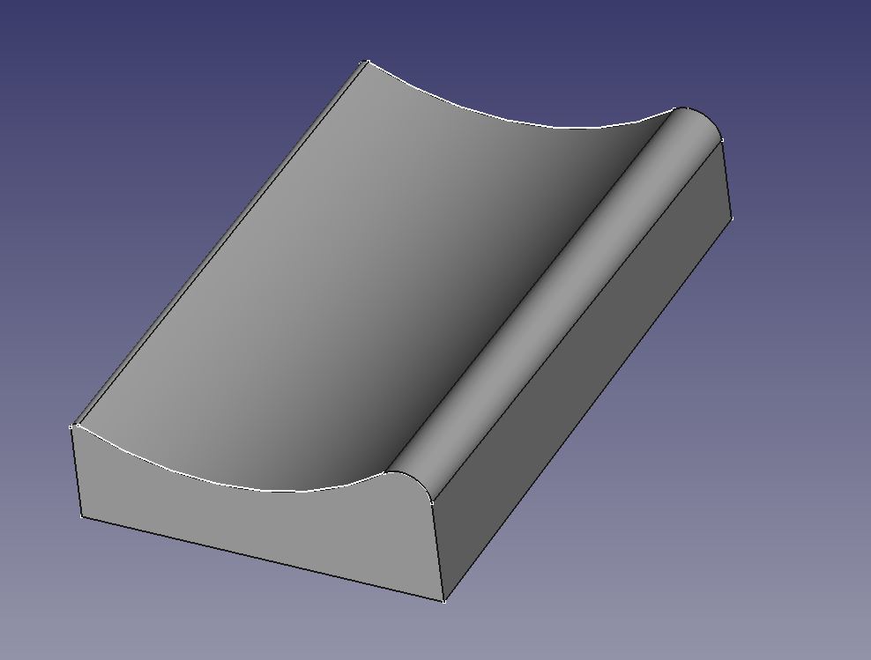The width and height of the screenshot is (871, 660).
Task: Click the bottom front straight edge of the model
Action: pyautogui.click(x=264, y=560)
